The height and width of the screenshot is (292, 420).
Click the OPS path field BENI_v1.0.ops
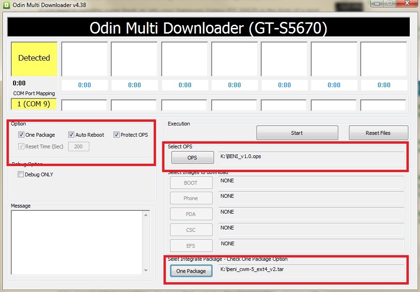pos(311,158)
